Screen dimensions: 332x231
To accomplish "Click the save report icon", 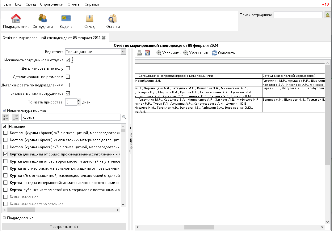I will [x=147, y=53].
